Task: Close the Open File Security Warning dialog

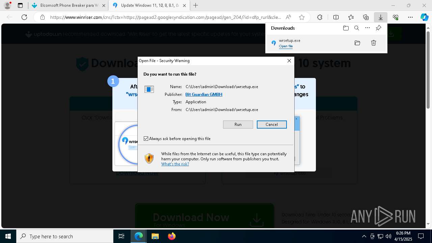Action: pos(289,61)
